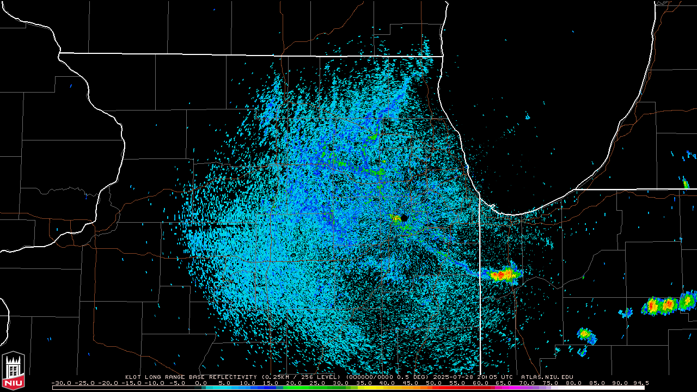Viewport: 697px width, 392px height.
Task: Click the red-core storm cell just east of the Illinois-Indiana line
Action: pyautogui.click(x=504, y=274)
